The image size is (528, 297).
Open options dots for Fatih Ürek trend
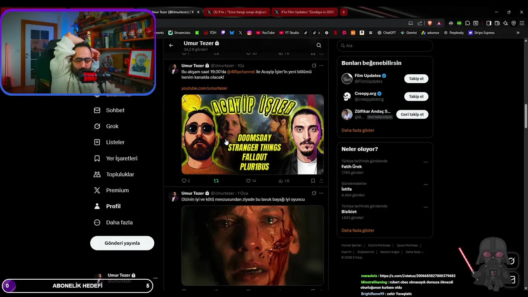coord(426,162)
